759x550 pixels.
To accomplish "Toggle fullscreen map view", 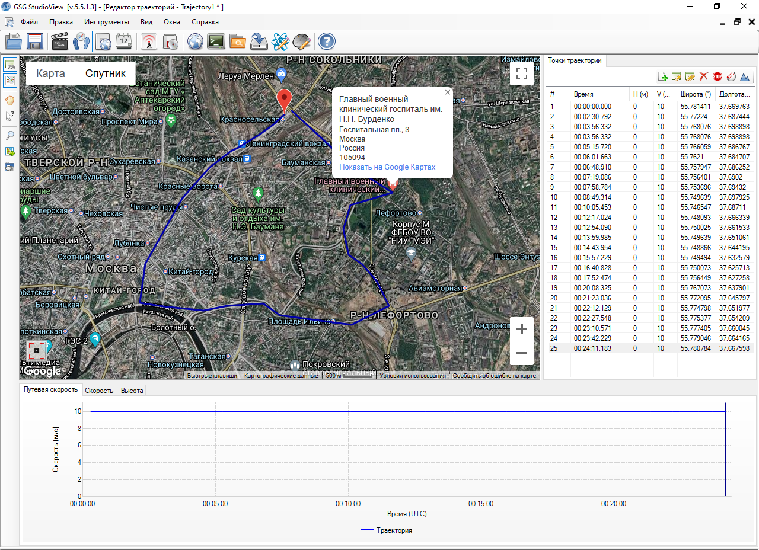I will click(x=522, y=73).
